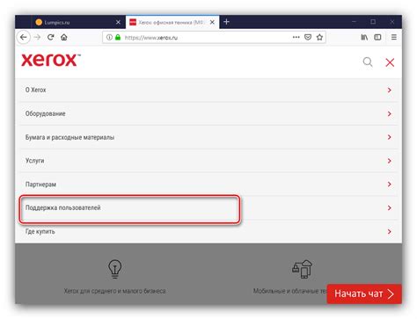Click the green padlock security icon
417x319 pixels.
click(118, 37)
